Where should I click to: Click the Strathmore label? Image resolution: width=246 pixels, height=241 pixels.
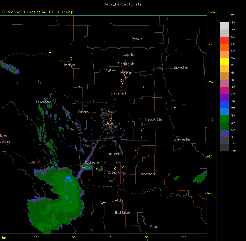tap(147, 174)
